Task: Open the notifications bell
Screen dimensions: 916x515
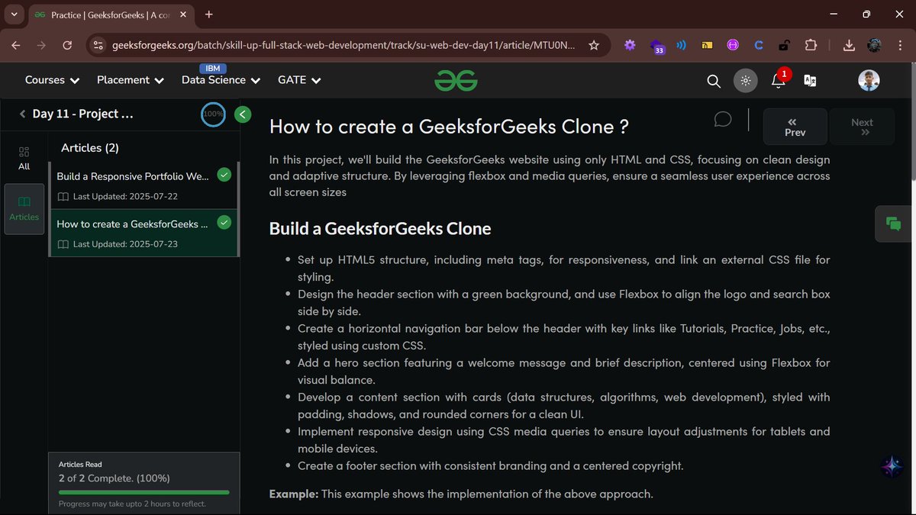Action: click(x=779, y=80)
